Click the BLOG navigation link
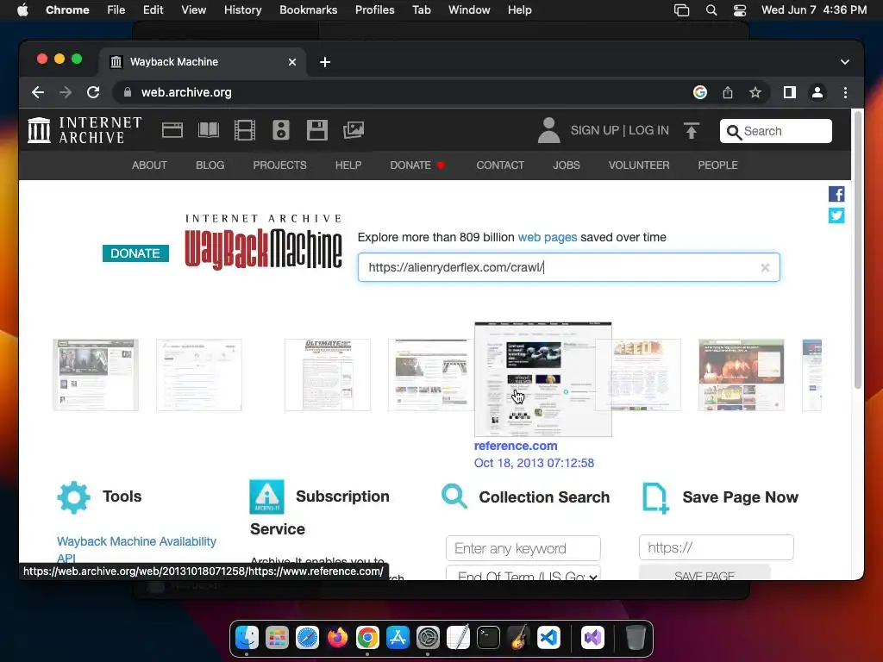The image size is (883, 662). click(x=210, y=165)
